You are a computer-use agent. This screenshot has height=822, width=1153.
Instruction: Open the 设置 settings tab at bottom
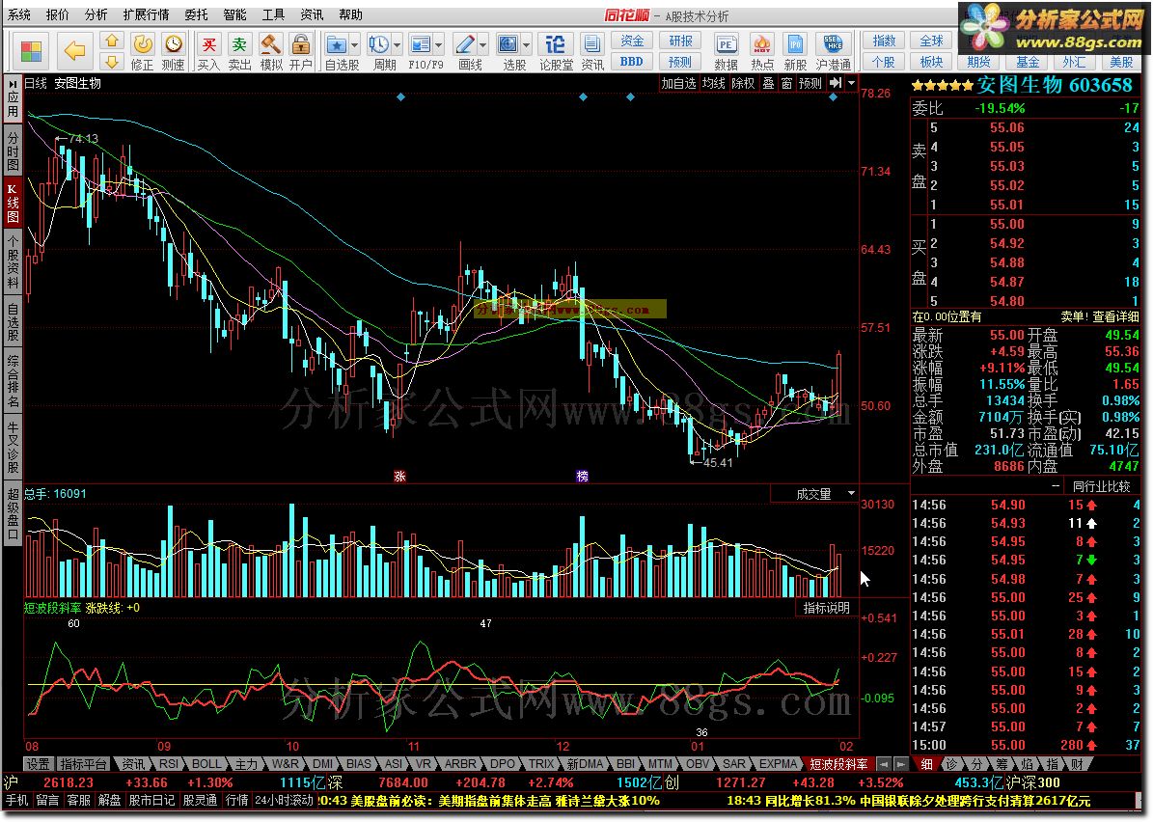[39, 764]
